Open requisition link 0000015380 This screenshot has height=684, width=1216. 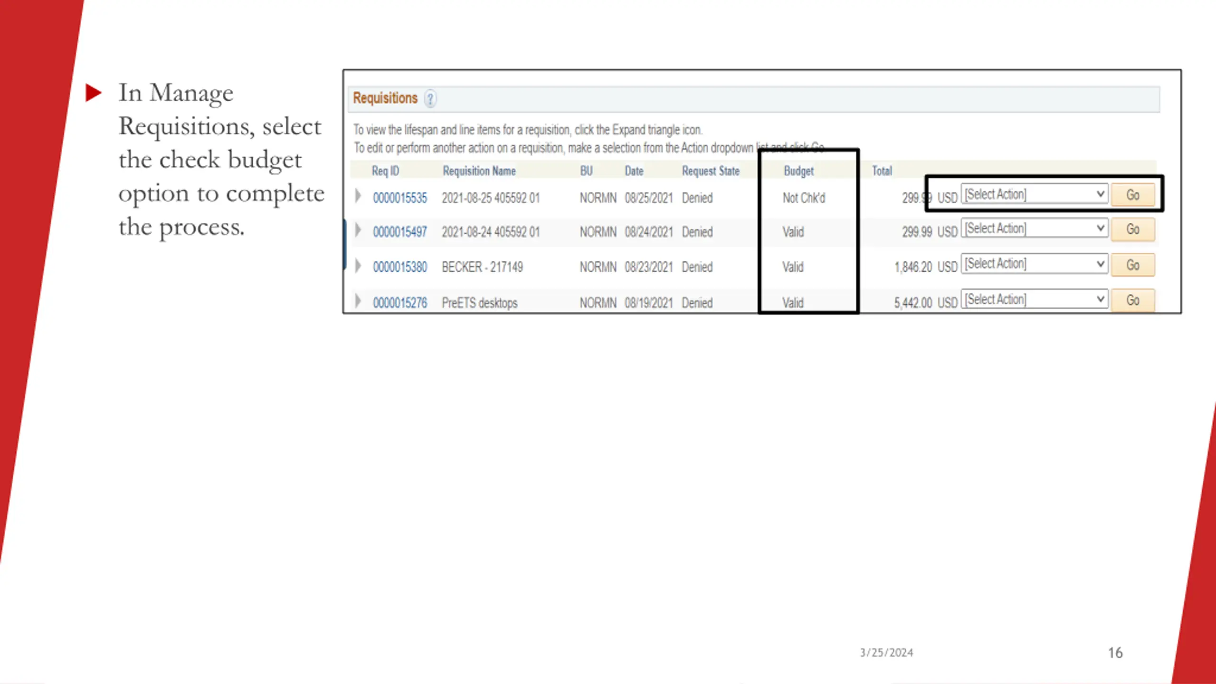pos(400,267)
